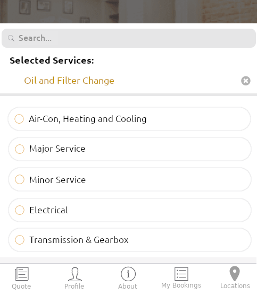Tap the Quote tab label

[x=21, y=287]
